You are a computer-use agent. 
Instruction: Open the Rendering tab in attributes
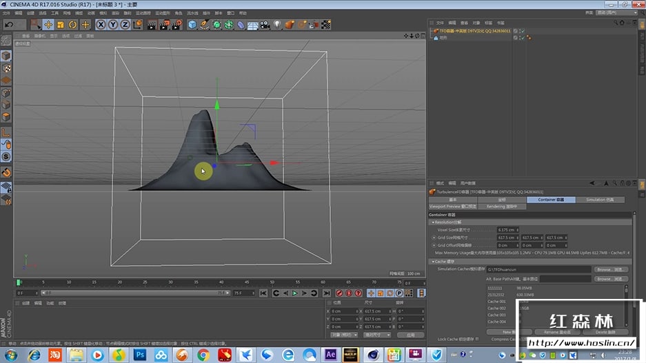[x=502, y=207]
